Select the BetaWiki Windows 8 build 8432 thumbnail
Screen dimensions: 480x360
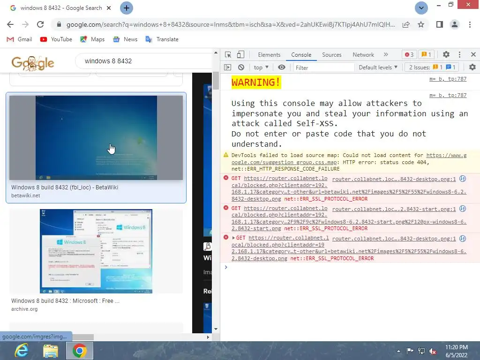pos(96,137)
